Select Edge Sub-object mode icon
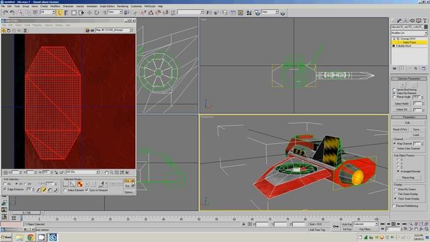430x242 pixels. coord(73,184)
